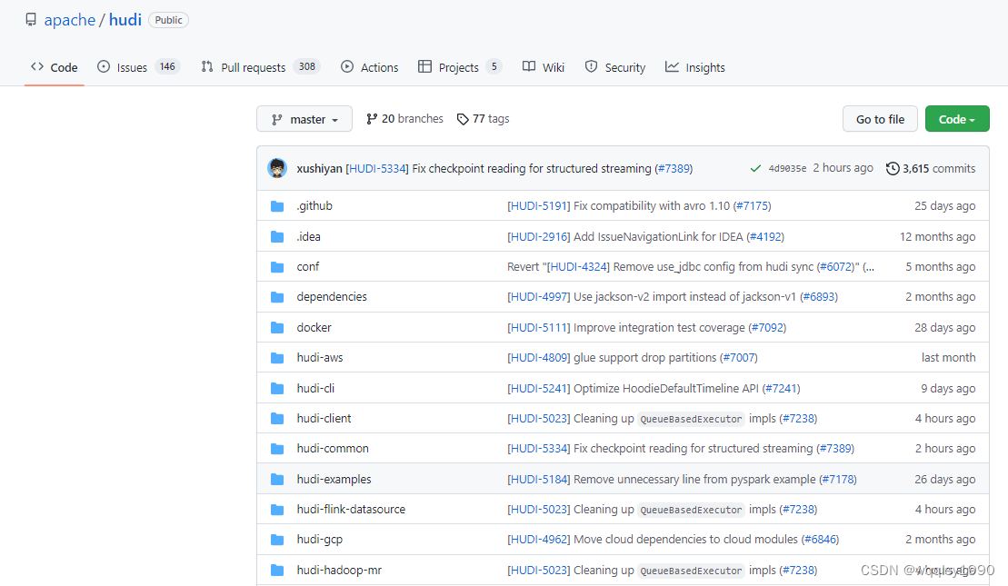
Task: Click xushiyan's avatar thumbnail
Action: 277,168
